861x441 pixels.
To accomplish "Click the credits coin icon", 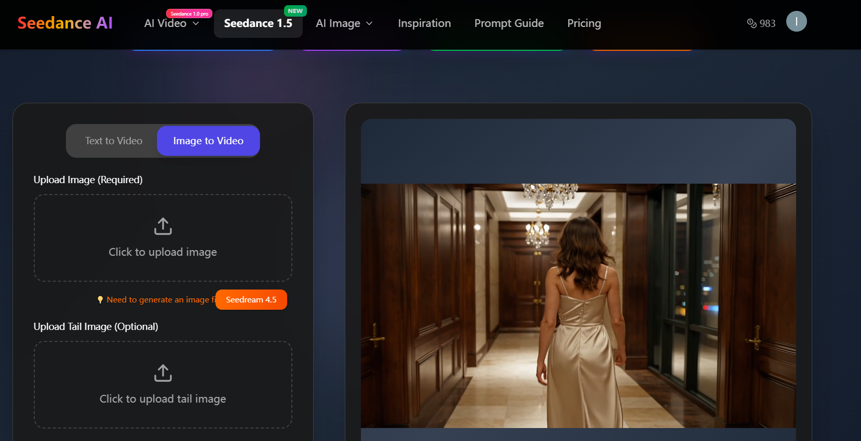I will [751, 23].
